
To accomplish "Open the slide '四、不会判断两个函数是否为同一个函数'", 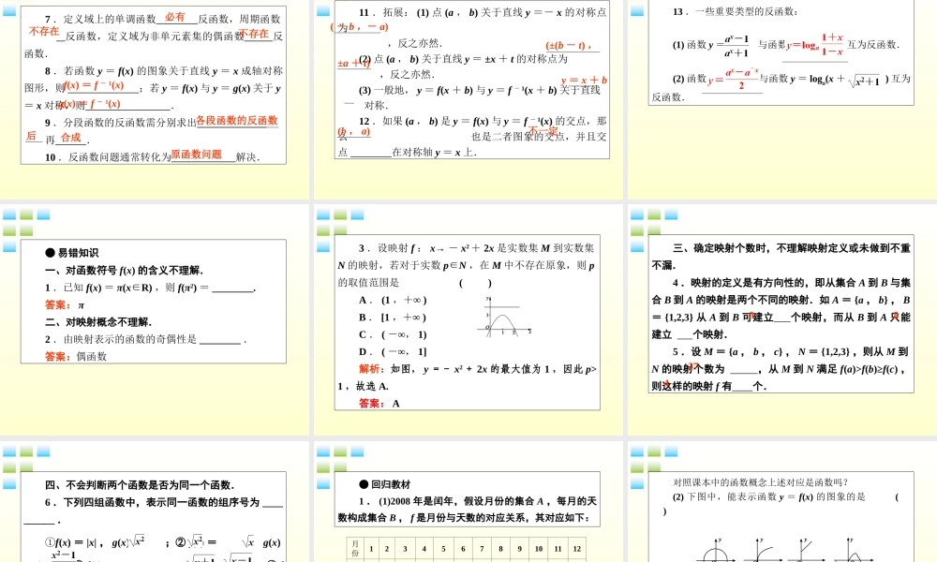I will [x=155, y=502].
